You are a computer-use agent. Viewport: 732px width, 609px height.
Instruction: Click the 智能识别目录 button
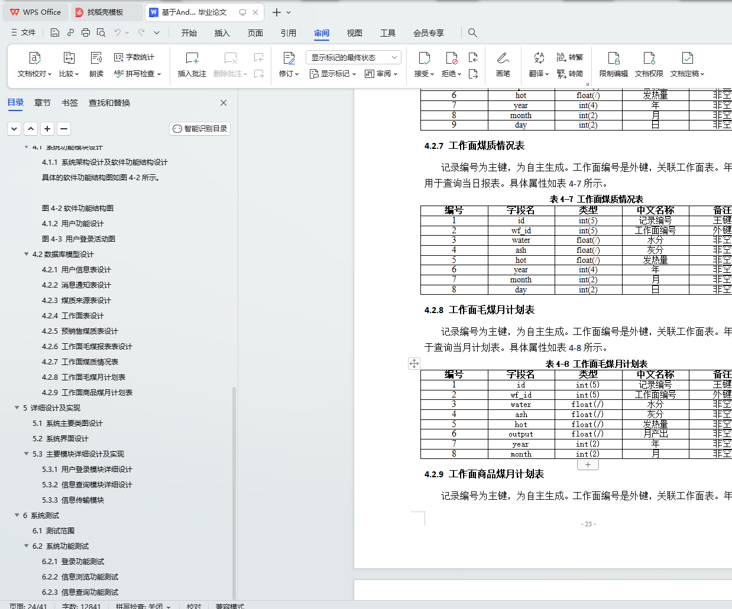tap(200, 128)
